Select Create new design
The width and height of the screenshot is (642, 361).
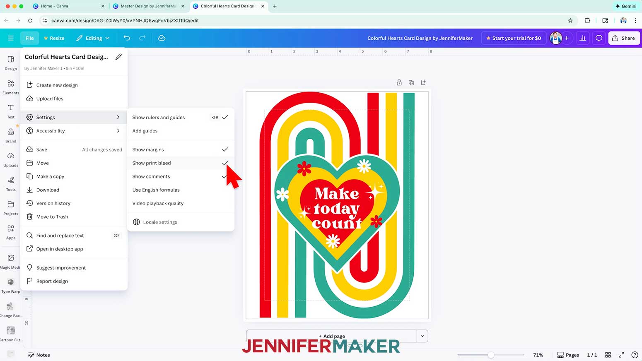click(74, 85)
